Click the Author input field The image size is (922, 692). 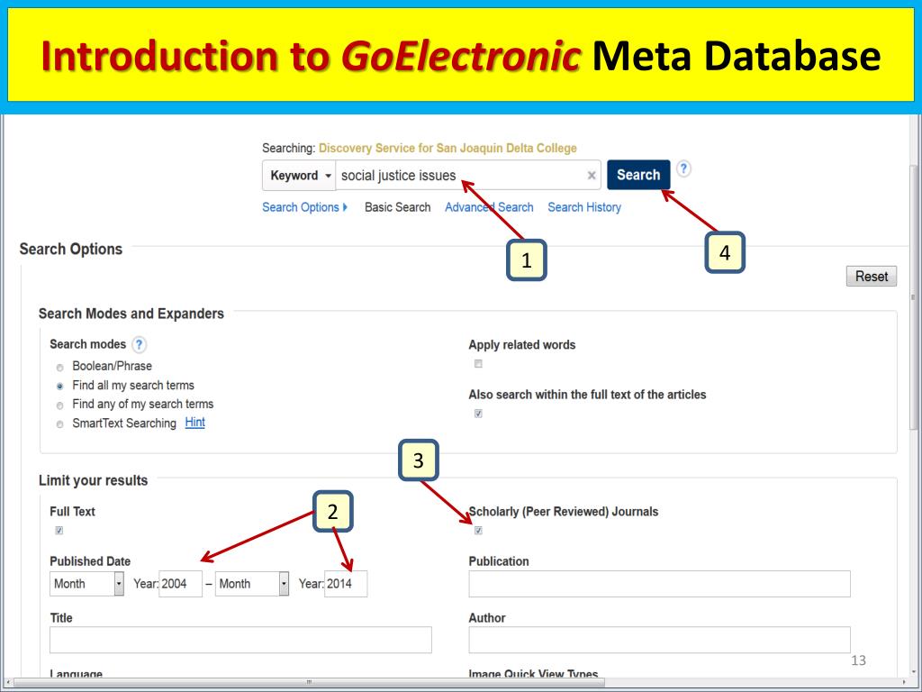point(659,640)
